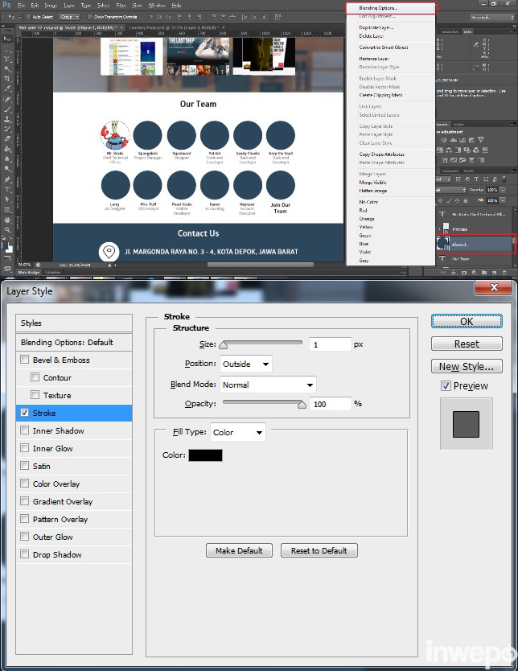Click the Reset to Default button
Image resolution: width=518 pixels, height=671 pixels.
[319, 551]
